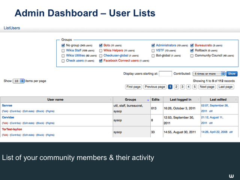Open the ListUsers link

(x=12, y=28)
